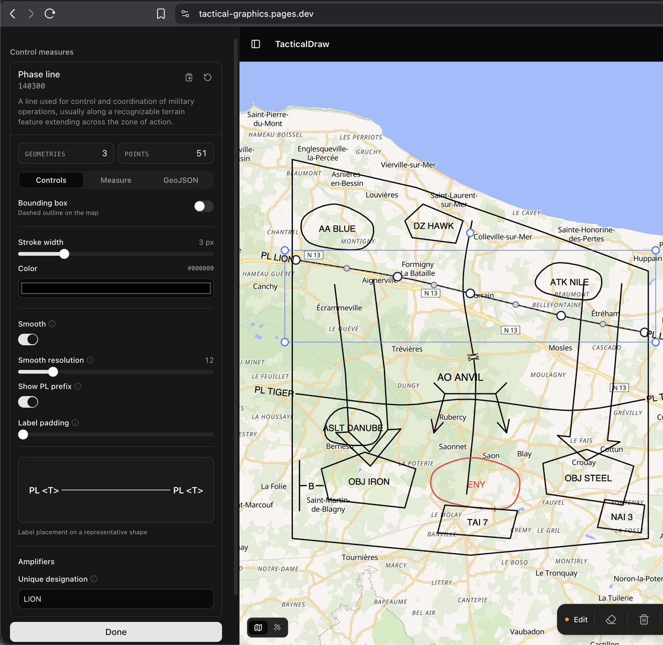Click the ASLT DANUBE label on the map

[x=353, y=428]
